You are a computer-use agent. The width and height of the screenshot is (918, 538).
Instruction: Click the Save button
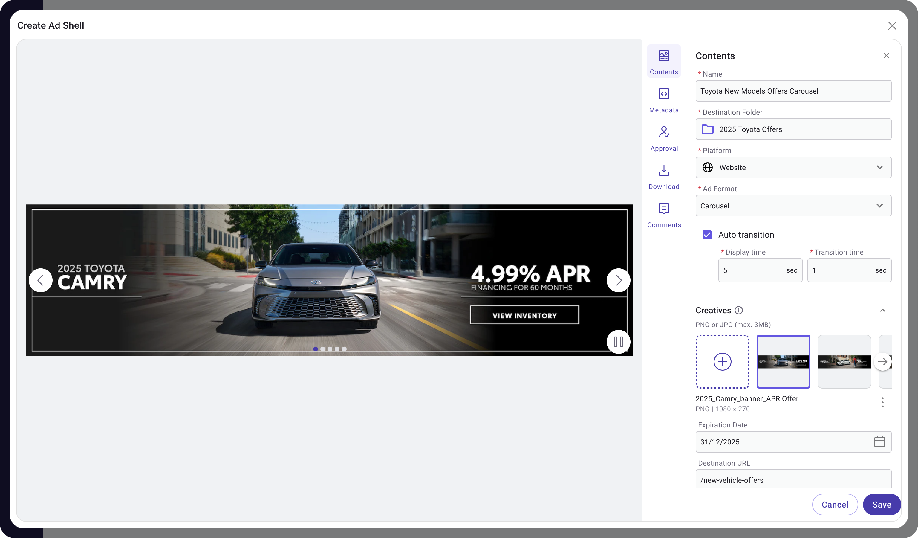[x=882, y=504]
